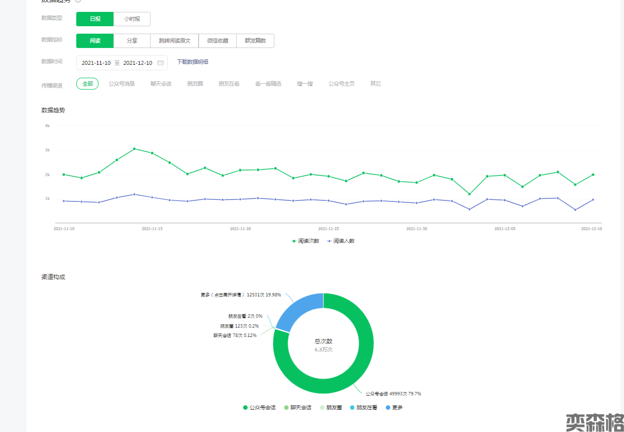The image size is (624, 432).
Task: Filter by 公众号消息 channel
Action: [122, 84]
